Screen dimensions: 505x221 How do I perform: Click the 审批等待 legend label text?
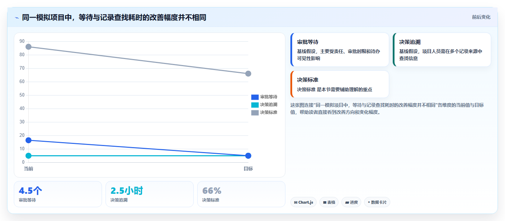269,97
